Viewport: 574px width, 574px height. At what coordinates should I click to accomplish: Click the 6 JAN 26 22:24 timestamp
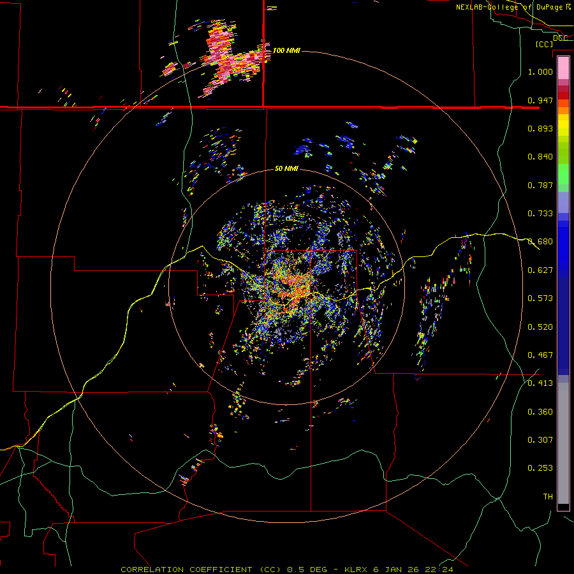coord(413,570)
